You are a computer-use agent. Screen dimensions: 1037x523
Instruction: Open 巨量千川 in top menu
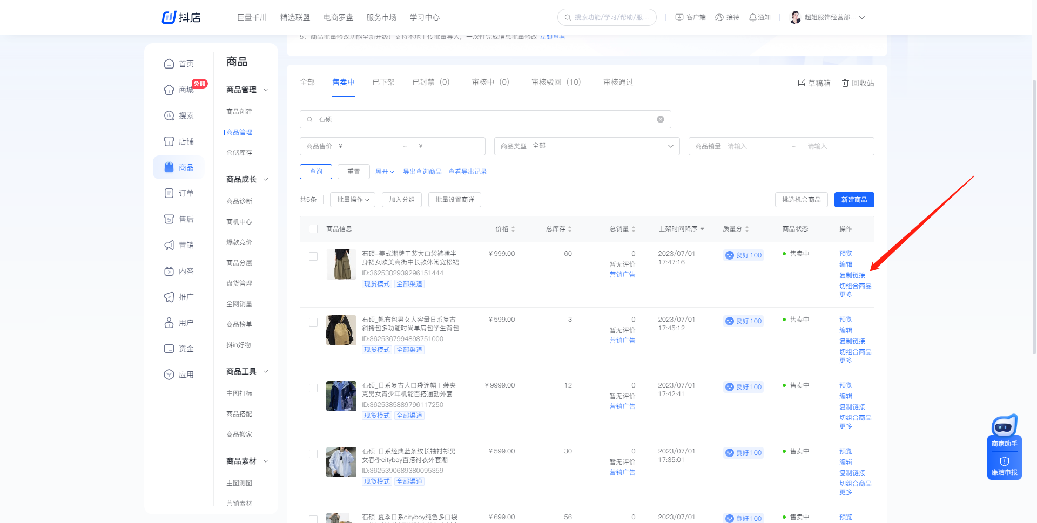pyautogui.click(x=252, y=17)
